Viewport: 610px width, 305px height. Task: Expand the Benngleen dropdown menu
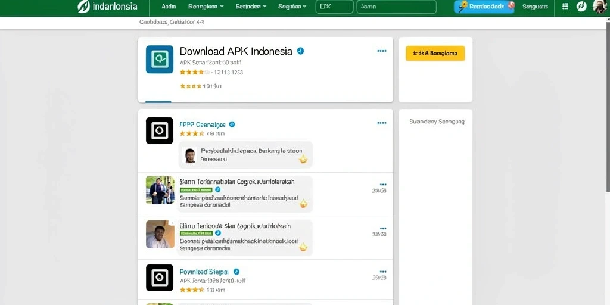point(206,7)
